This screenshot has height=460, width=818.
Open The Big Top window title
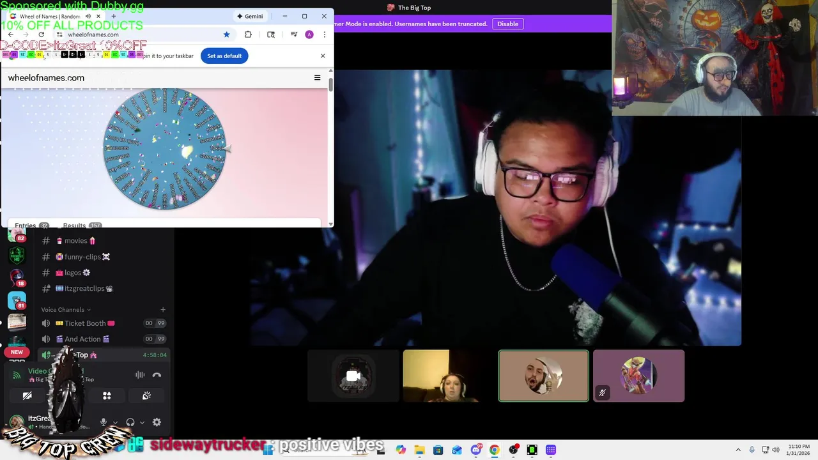(409, 8)
